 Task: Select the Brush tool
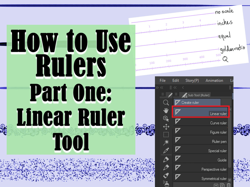pos(166,176)
